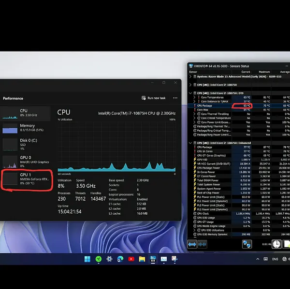290x289 pixels.
Task: Click the Handles count 143467
Action: pos(98,199)
